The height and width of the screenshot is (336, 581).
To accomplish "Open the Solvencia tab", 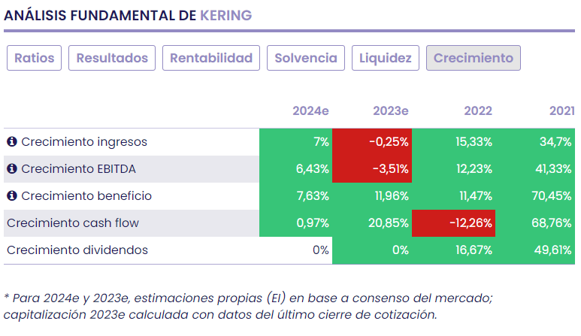I will (306, 58).
